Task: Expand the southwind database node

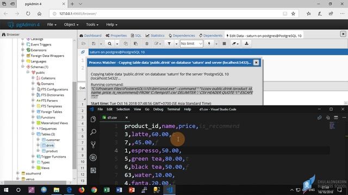Action: (18, 173)
